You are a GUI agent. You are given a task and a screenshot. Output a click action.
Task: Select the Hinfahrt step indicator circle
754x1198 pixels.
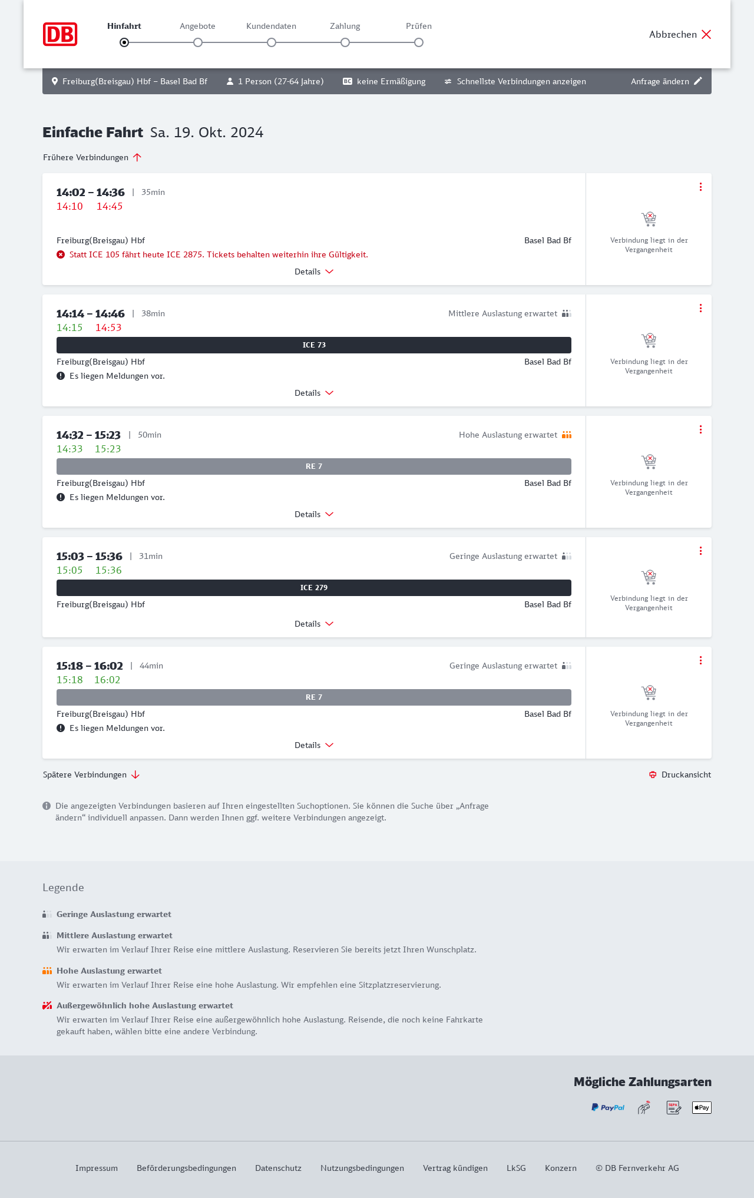[124, 42]
